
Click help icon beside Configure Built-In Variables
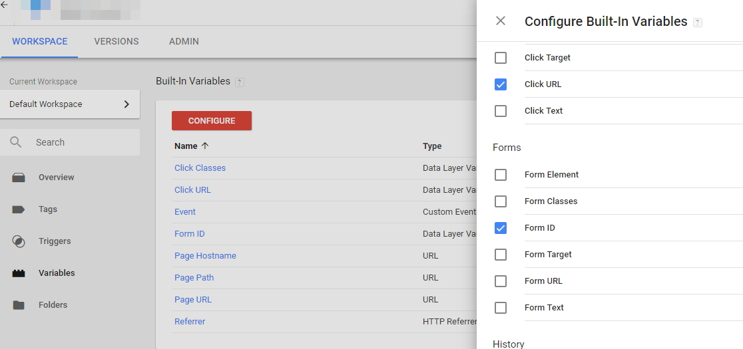point(697,23)
